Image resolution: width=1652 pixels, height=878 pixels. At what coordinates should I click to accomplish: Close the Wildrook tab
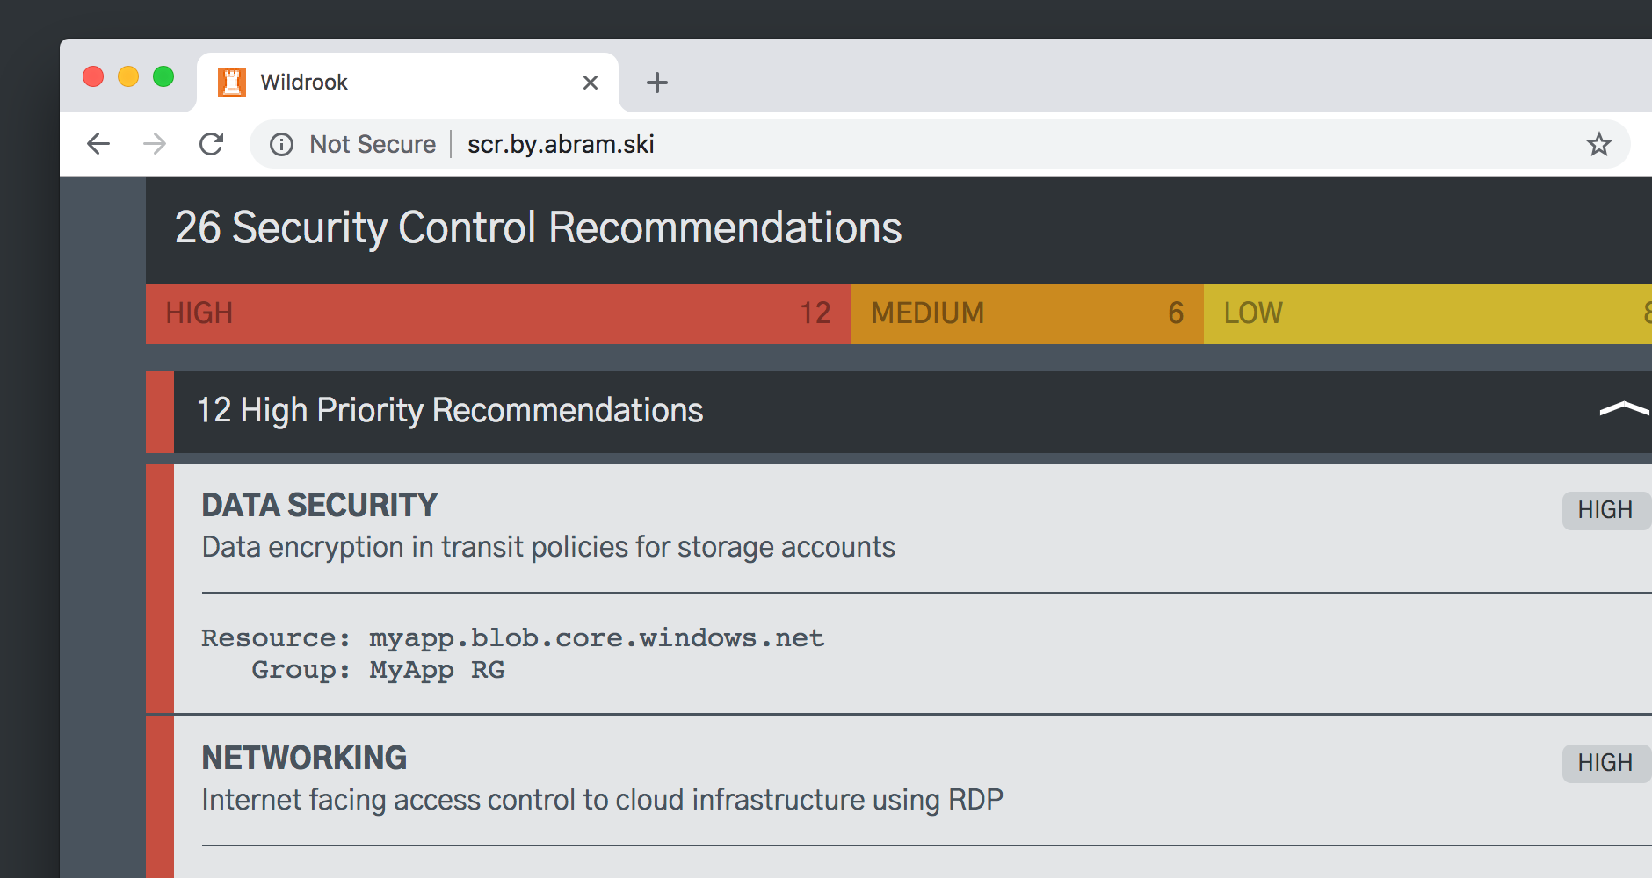(591, 83)
